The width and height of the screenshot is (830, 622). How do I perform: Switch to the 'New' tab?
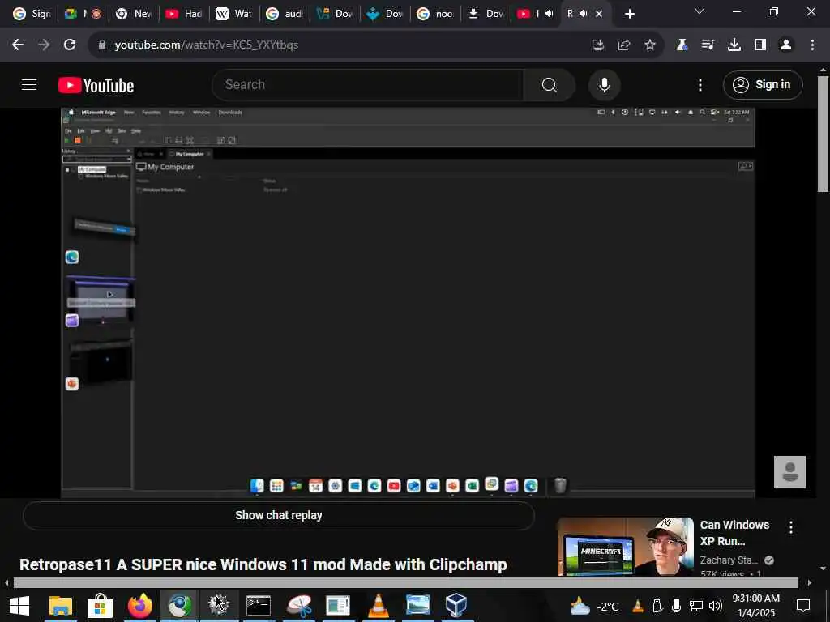pyautogui.click(x=135, y=14)
